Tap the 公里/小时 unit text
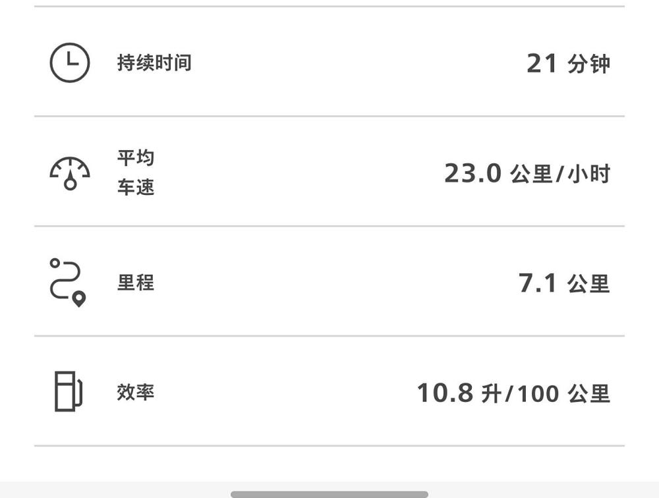This screenshot has width=659, height=498. pos(560,174)
